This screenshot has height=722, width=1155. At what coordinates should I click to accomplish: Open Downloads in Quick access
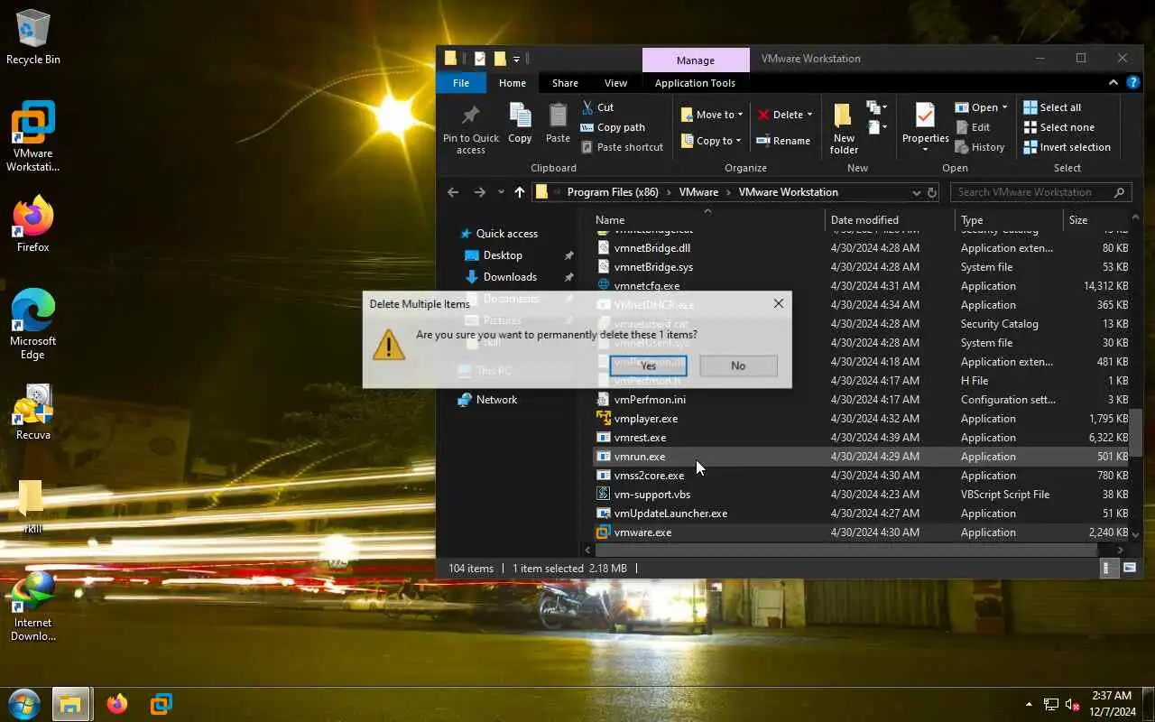tap(510, 277)
